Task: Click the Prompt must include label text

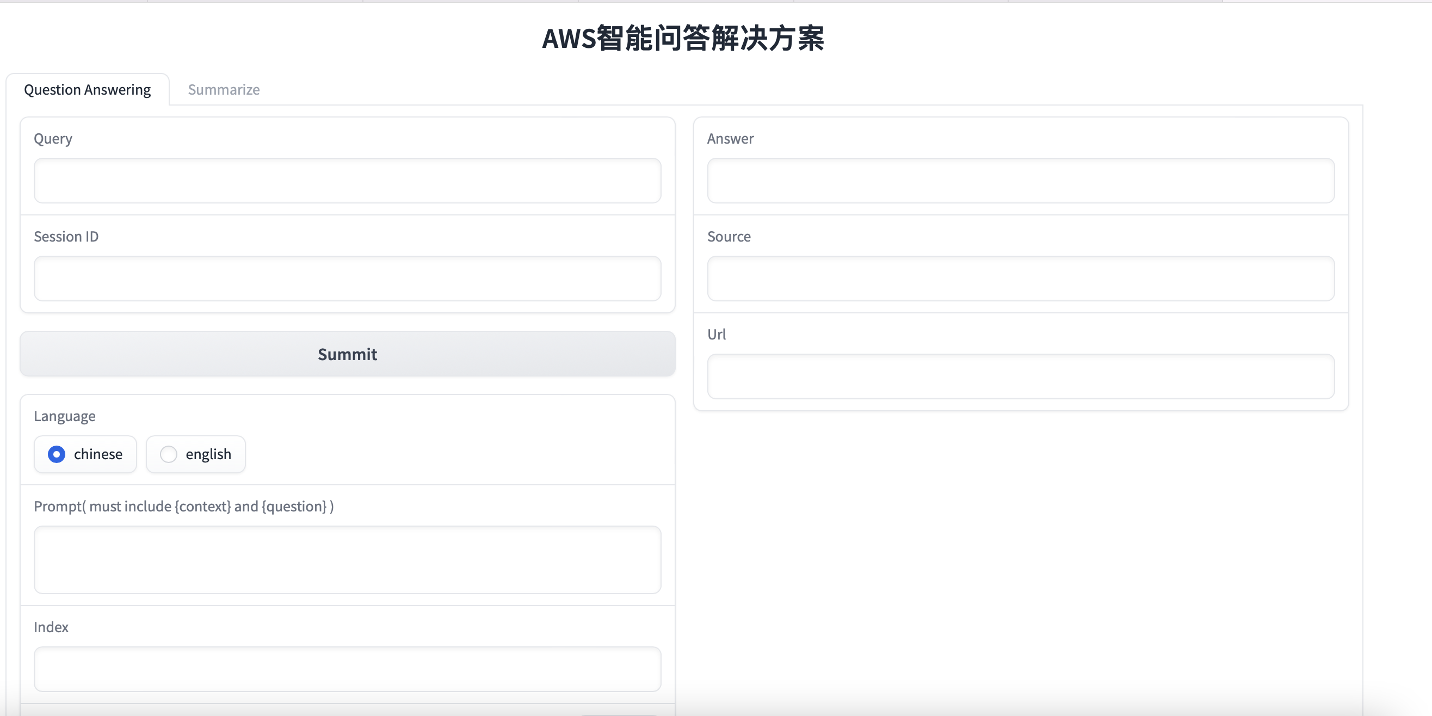Action: click(183, 507)
